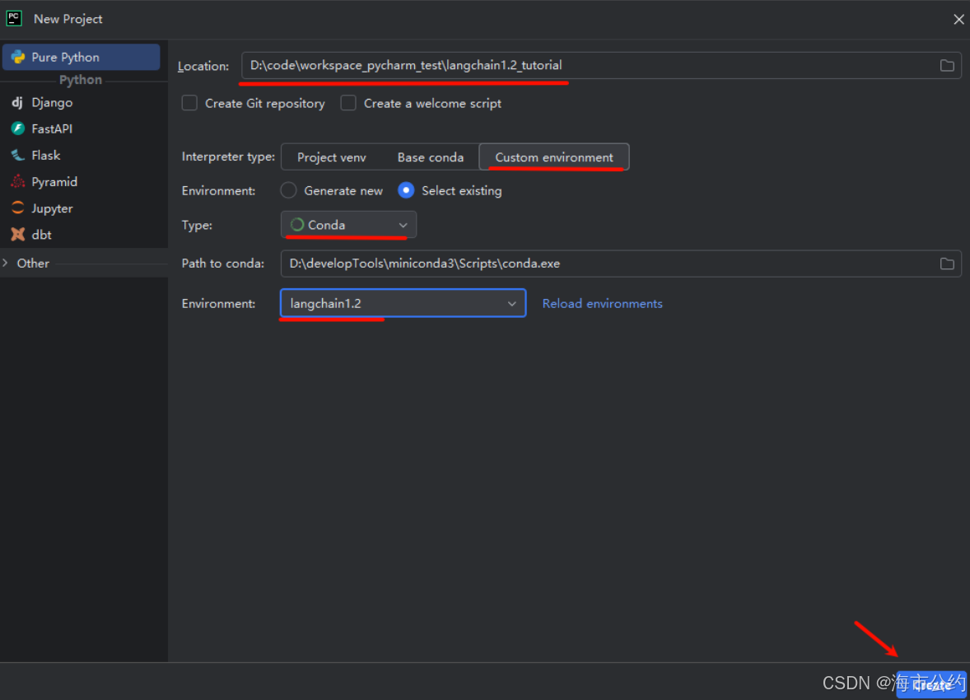Choose FastAPI project type label
Viewport: 970px width, 700px height.
(x=52, y=128)
